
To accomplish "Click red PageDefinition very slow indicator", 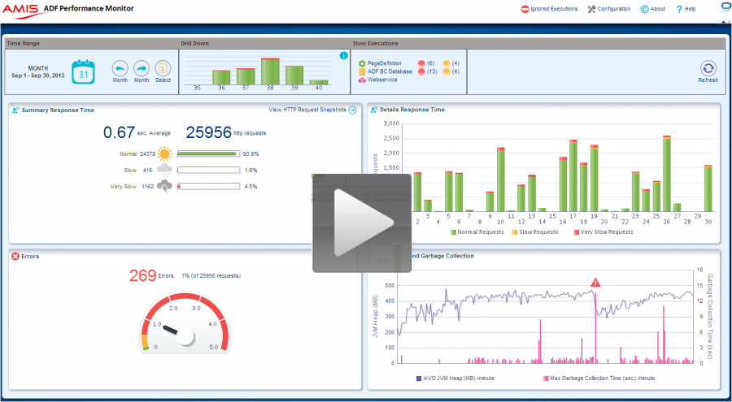I will pyautogui.click(x=421, y=63).
